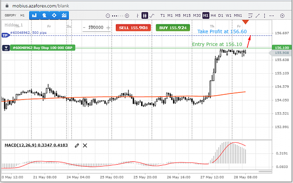Image resolution: width=293 pixels, height=183 pixels.
Task: Click the pending order expand arrow icon
Action: tap(6, 48)
